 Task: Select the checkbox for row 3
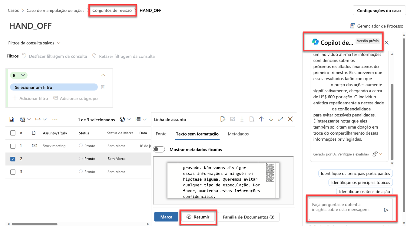pos(13,172)
